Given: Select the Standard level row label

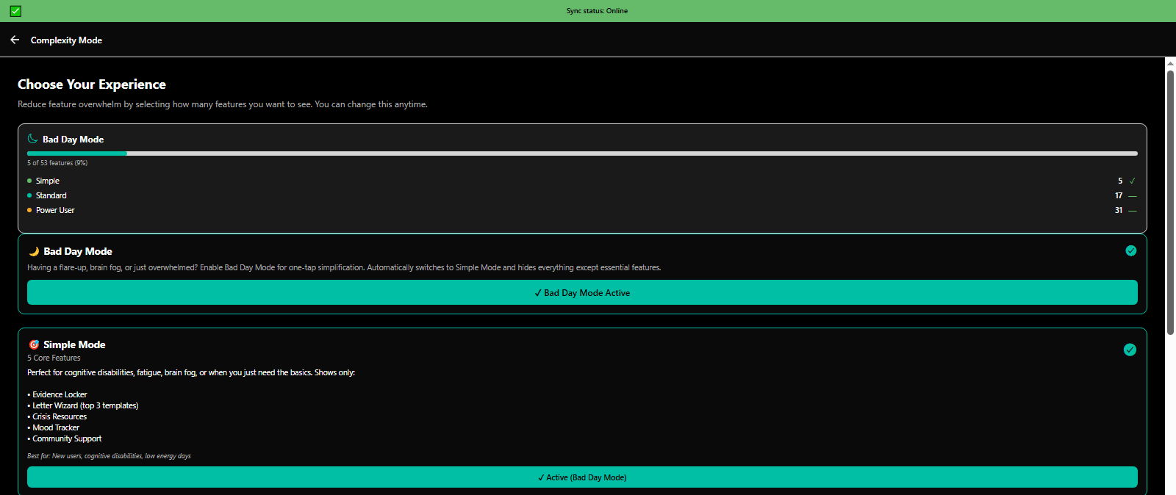Looking at the screenshot, I should point(51,195).
